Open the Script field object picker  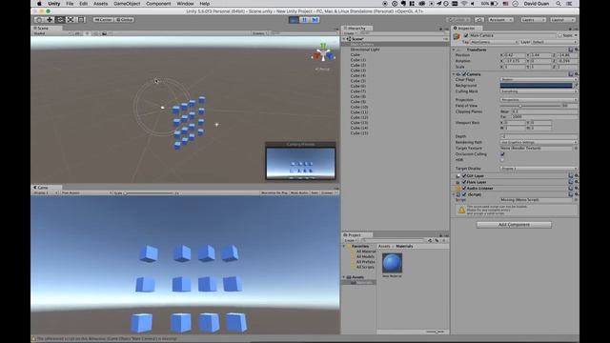(576, 199)
